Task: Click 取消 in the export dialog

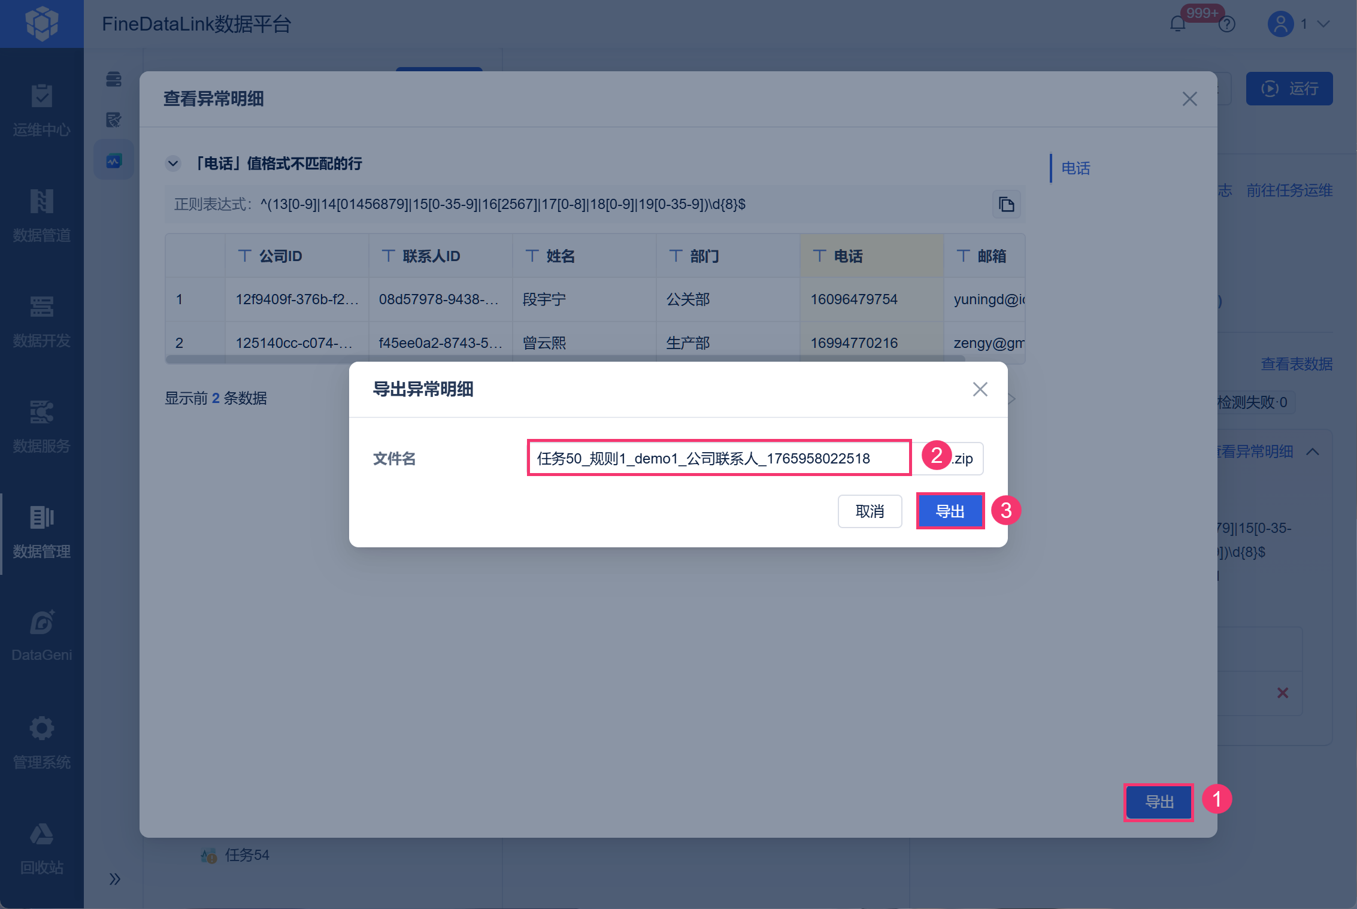Action: pos(870,511)
